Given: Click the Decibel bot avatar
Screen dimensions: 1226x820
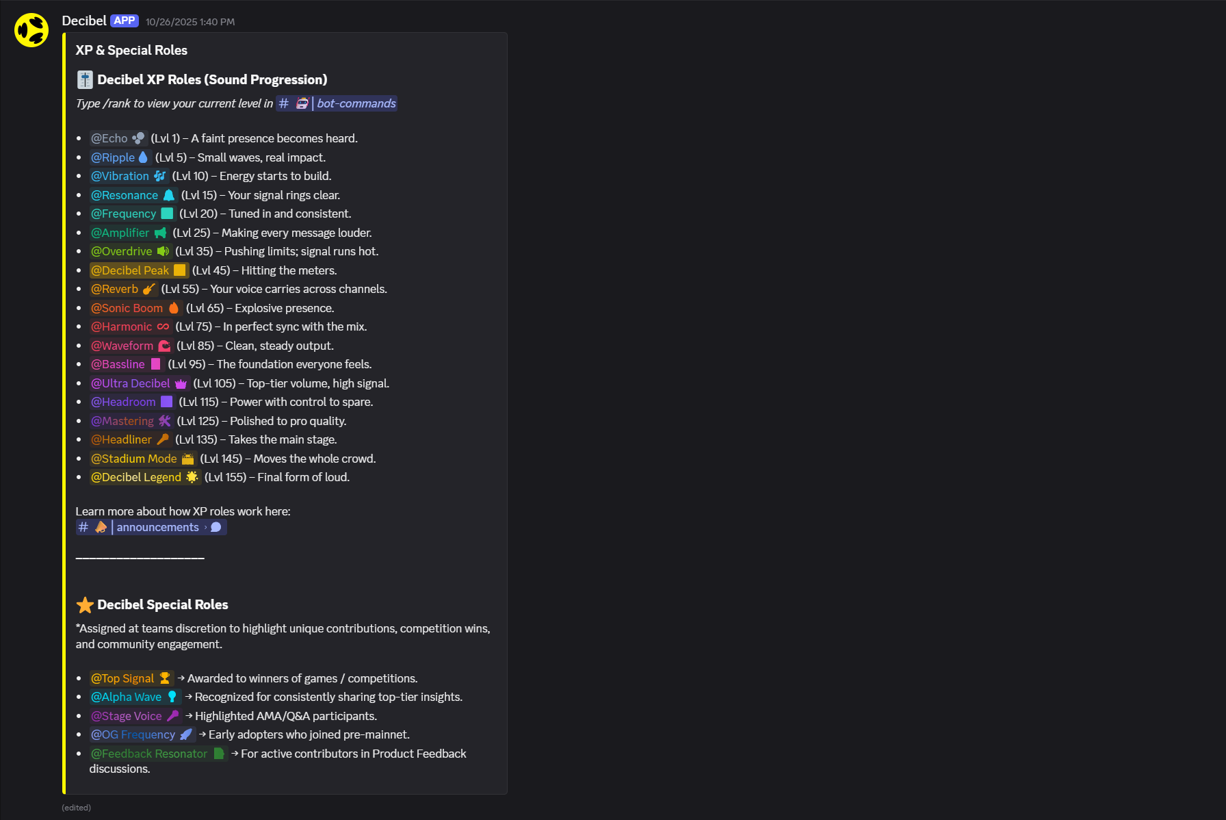Looking at the screenshot, I should click(31, 30).
